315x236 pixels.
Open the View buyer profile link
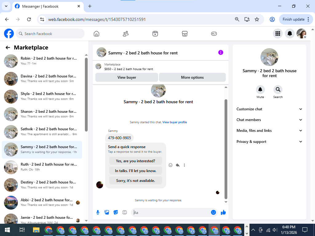175,122
